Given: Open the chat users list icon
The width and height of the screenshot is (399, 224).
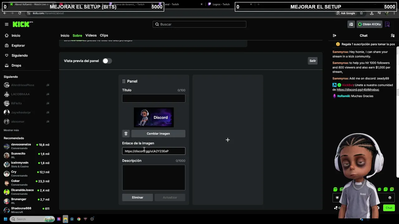Looking at the screenshot, I should [392, 35].
